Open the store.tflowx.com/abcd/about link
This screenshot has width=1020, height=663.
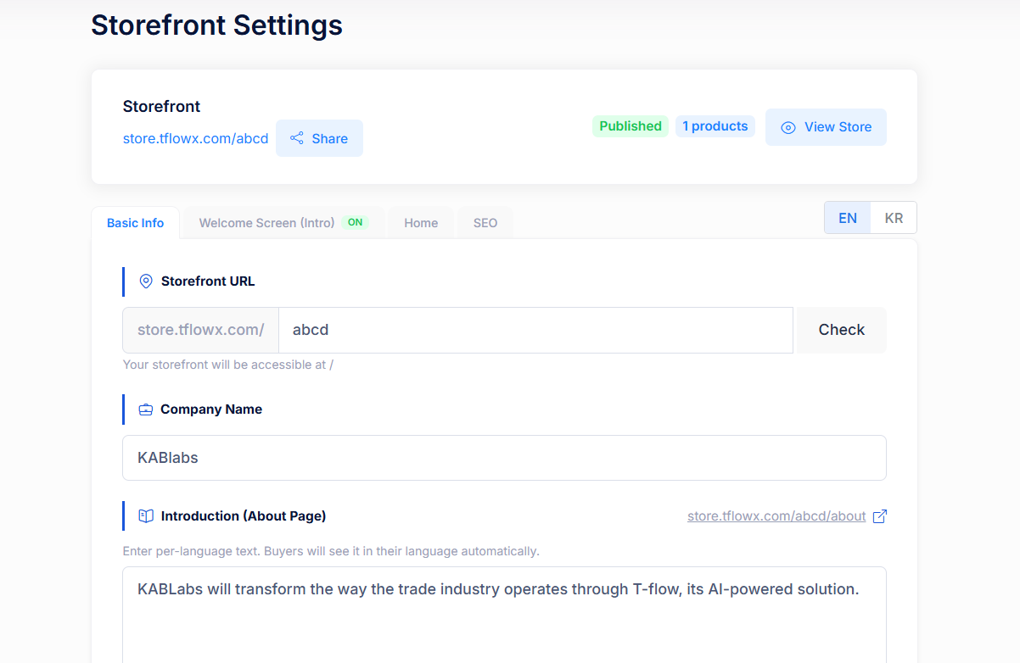(x=776, y=516)
